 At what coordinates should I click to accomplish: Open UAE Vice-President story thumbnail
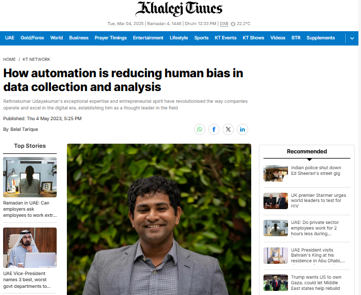30,247
